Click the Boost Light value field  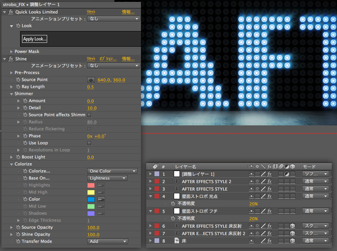point(90,157)
